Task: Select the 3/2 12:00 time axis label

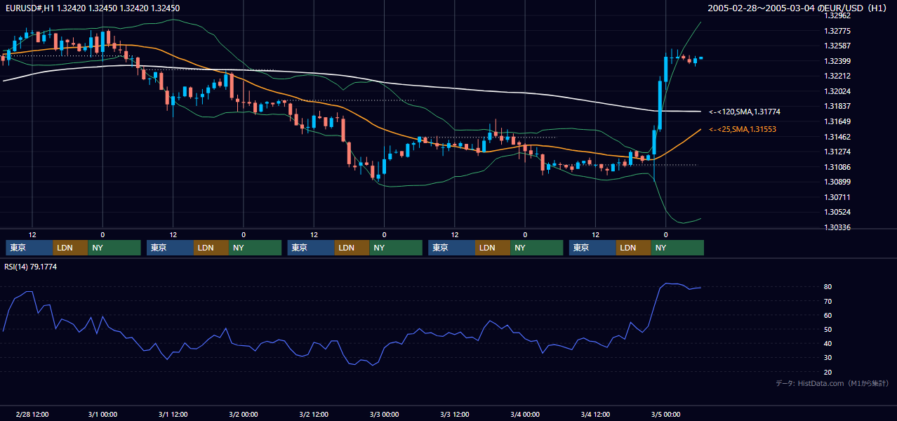Action: [x=314, y=414]
